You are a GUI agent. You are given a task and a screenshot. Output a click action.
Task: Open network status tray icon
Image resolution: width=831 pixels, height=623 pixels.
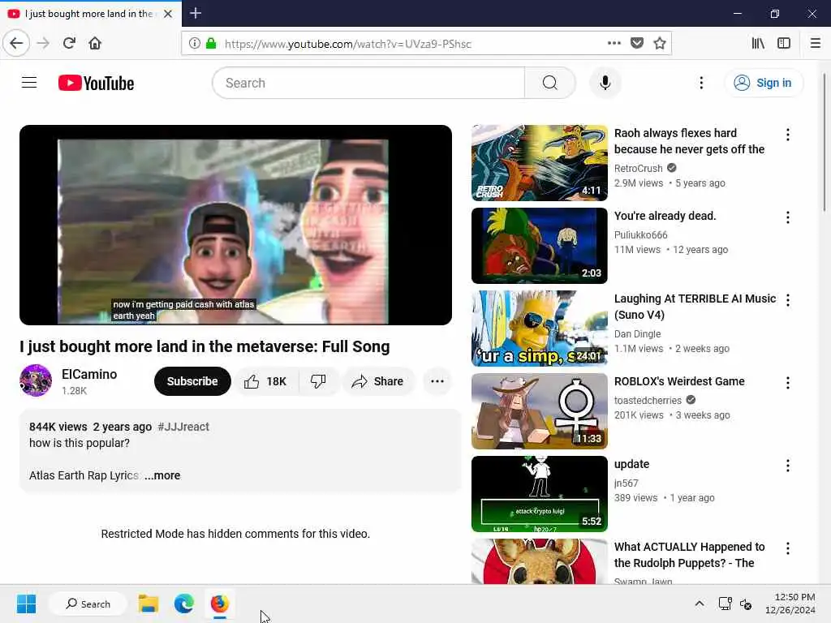725,604
